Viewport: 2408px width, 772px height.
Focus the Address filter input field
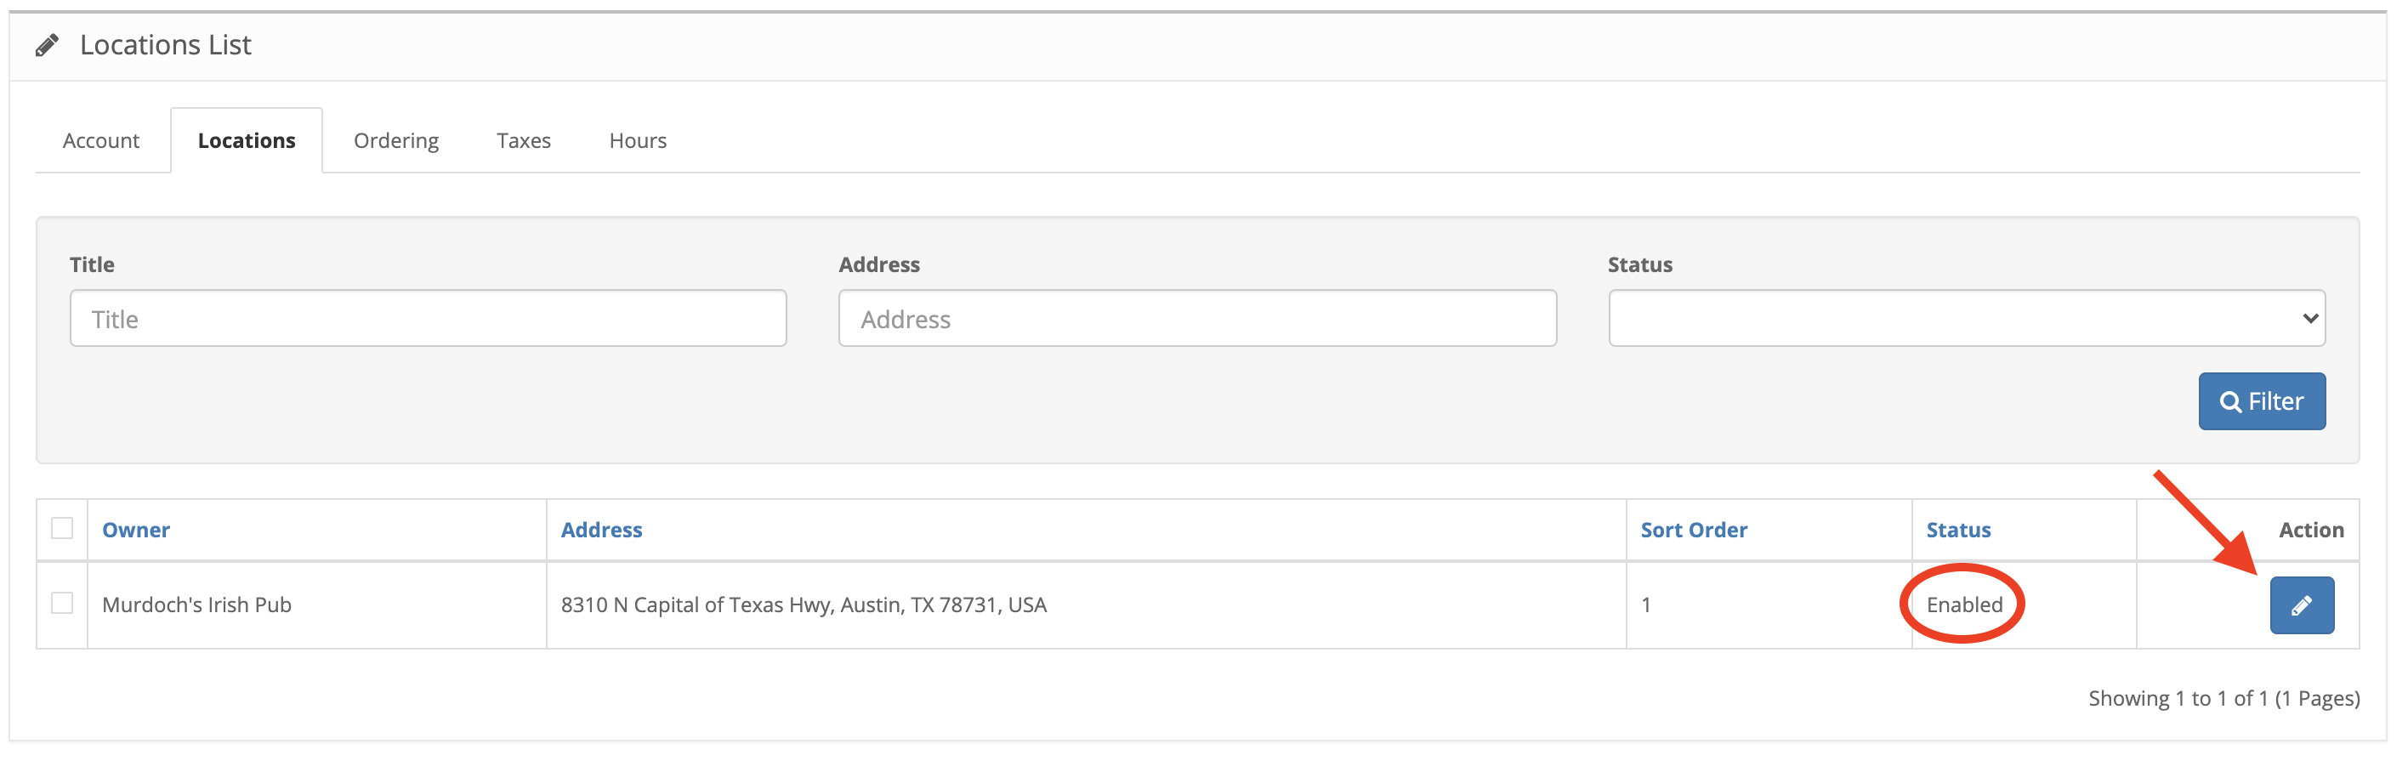1197,318
